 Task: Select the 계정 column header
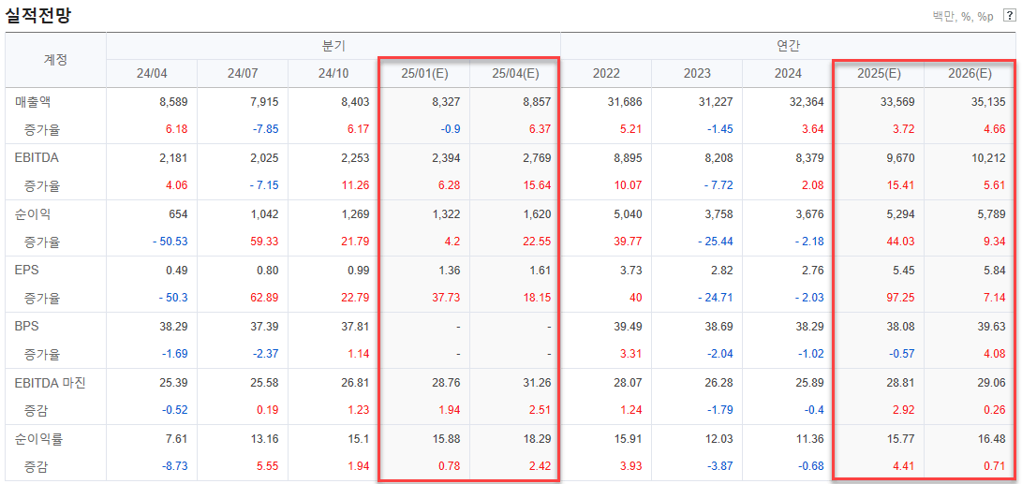coord(55,59)
